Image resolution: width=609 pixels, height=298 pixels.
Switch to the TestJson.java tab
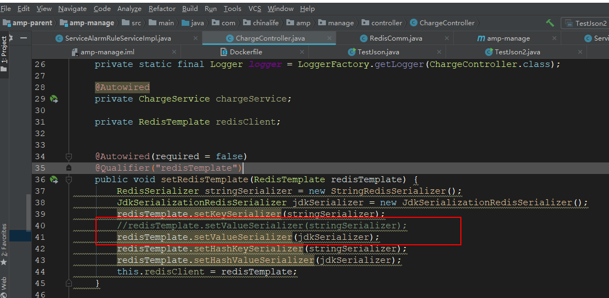(x=374, y=52)
